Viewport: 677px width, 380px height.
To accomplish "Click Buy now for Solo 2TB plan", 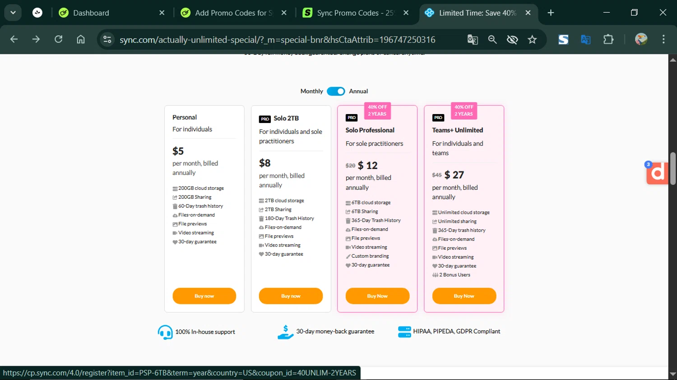I will 291,296.
